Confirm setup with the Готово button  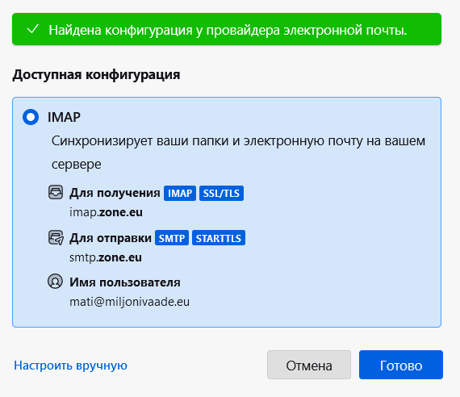(401, 365)
